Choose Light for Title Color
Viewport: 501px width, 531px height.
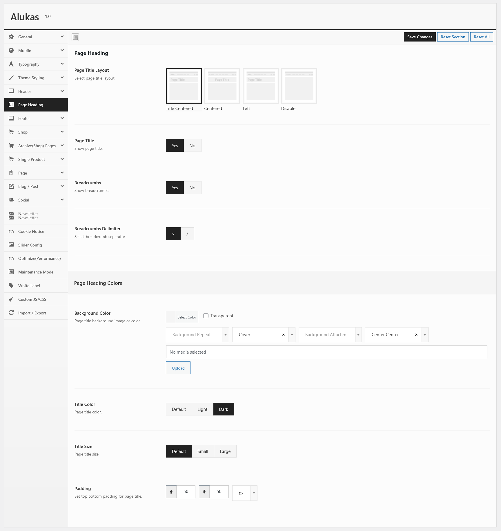pos(202,409)
